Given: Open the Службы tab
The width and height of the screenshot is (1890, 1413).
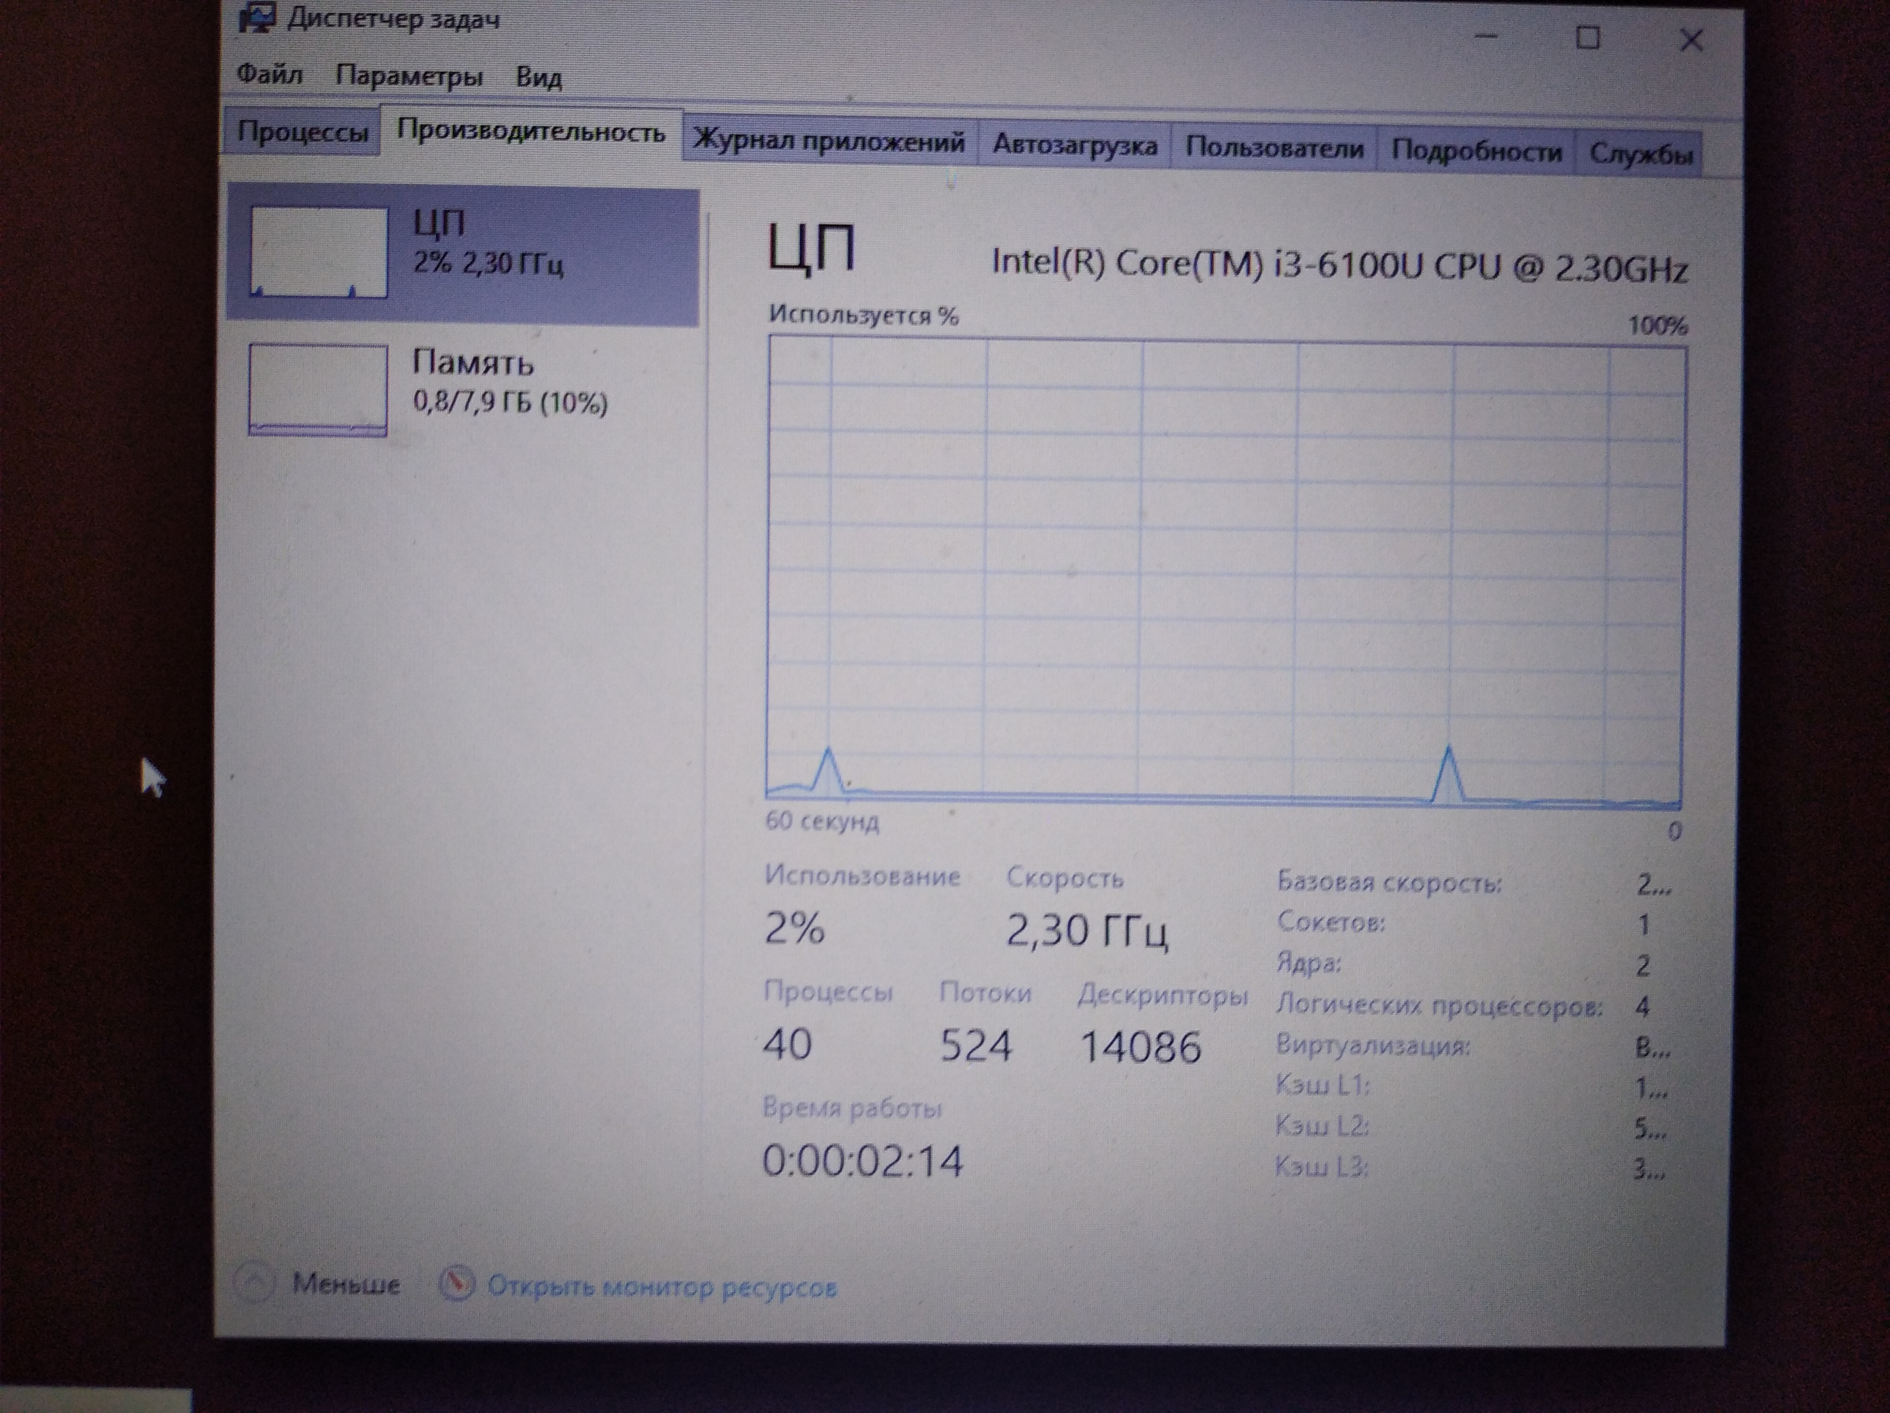Looking at the screenshot, I should tap(1640, 155).
